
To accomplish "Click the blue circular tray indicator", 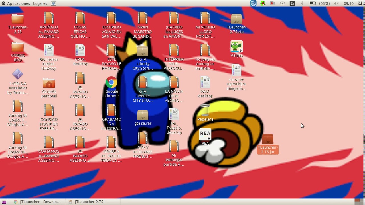I will tap(253, 3).
